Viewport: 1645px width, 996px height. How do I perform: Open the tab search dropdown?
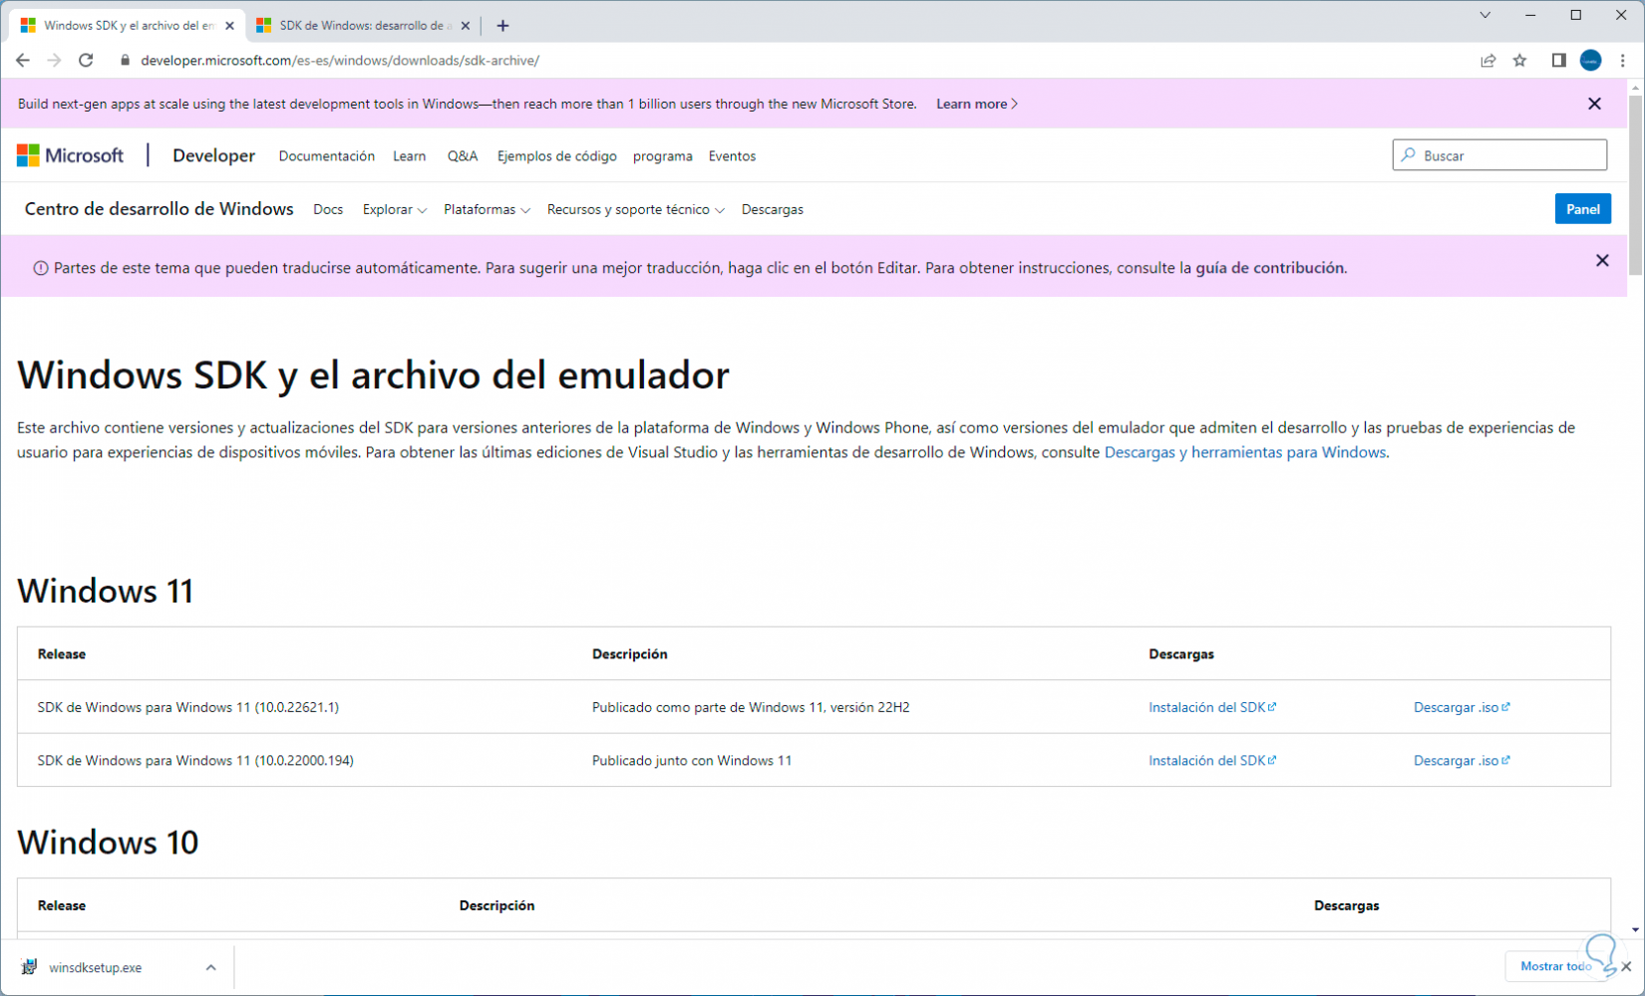tap(1484, 15)
